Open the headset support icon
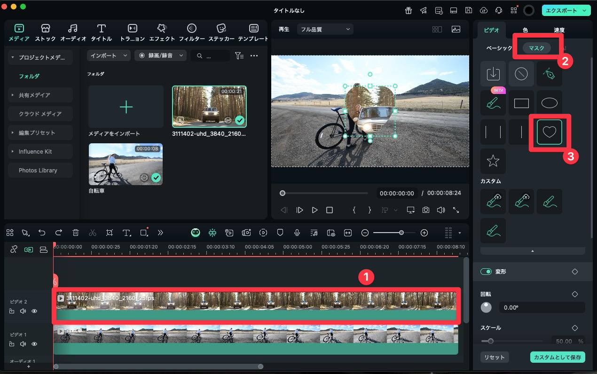The image size is (597, 374). pos(499,10)
